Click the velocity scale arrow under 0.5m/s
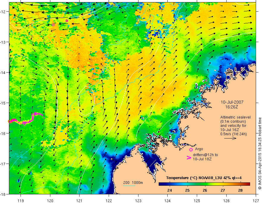 point(230,138)
